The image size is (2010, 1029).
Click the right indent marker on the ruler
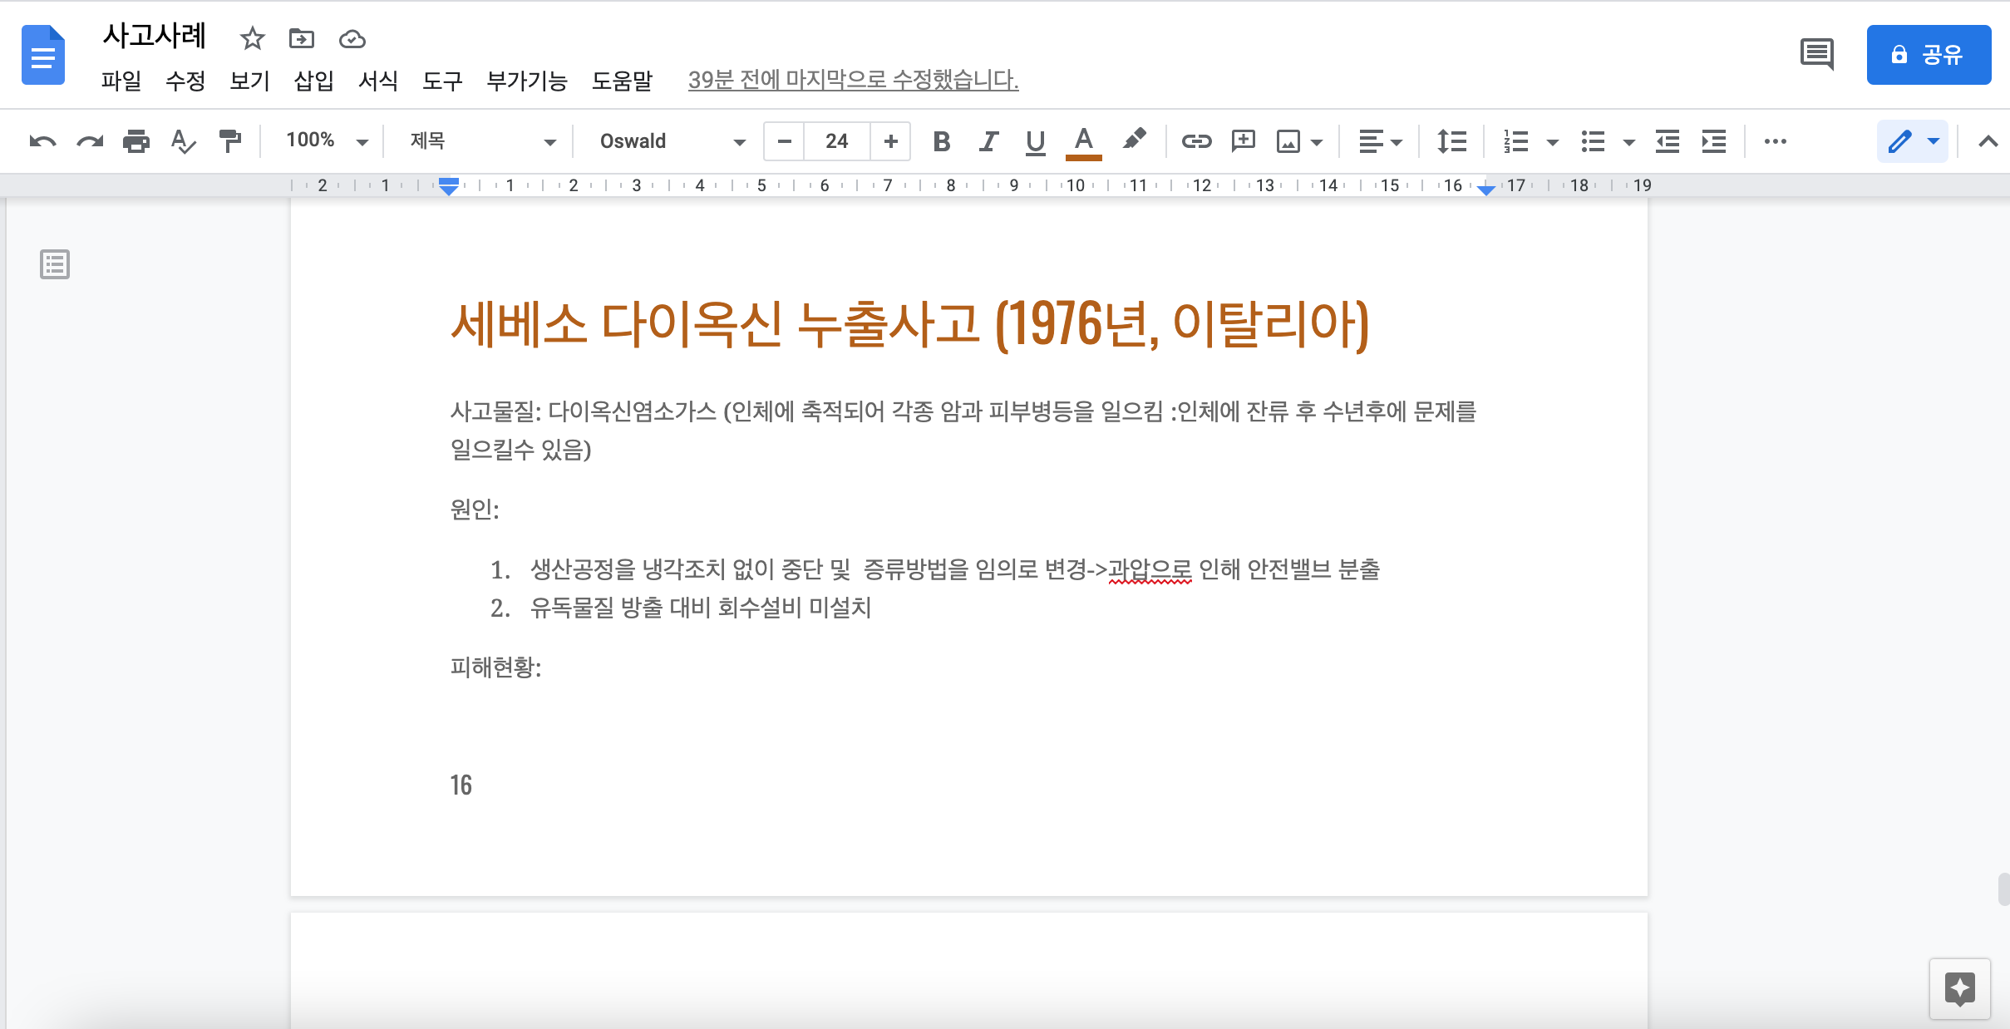1486,190
